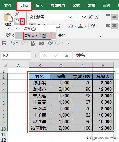Click the formula bar confirm checkmark
This screenshot has width=119, height=142.
point(56,56)
